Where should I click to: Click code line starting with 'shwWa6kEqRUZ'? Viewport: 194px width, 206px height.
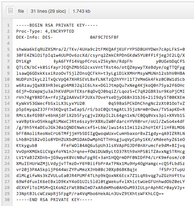101,49
